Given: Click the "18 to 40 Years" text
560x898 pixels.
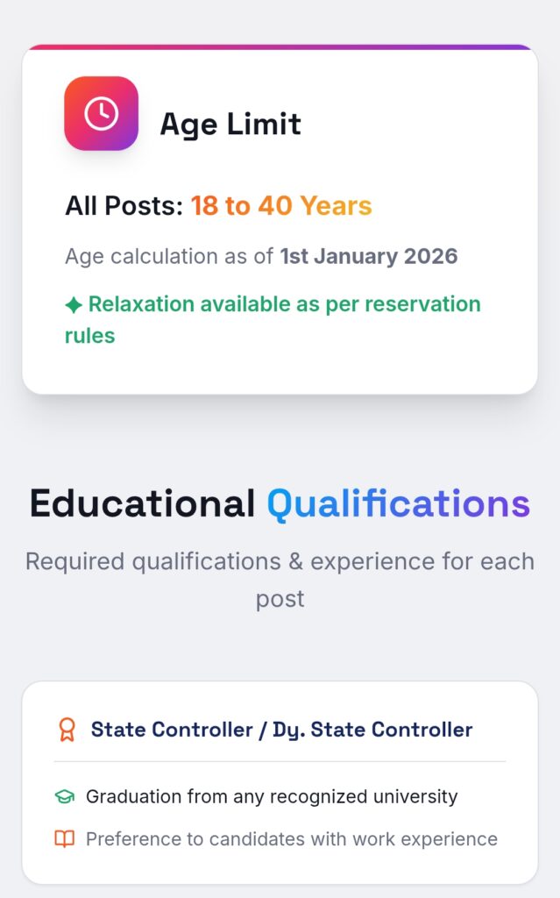Looking at the screenshot, I should point(281,206).
